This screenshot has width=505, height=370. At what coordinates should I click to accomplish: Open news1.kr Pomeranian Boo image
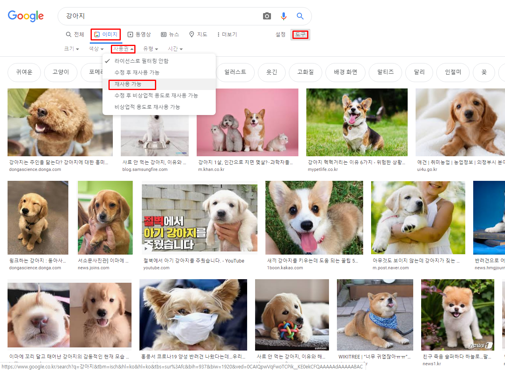458,315
